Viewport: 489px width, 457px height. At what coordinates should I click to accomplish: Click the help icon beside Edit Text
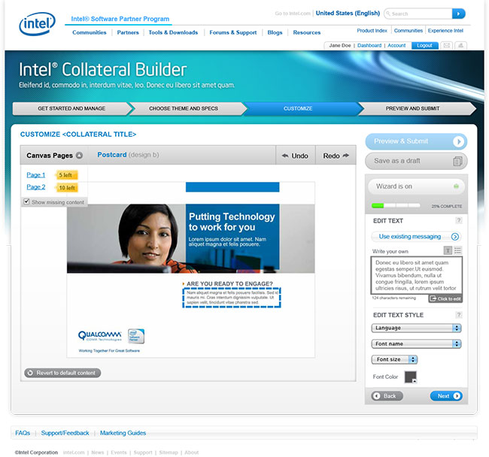point(458,220)
